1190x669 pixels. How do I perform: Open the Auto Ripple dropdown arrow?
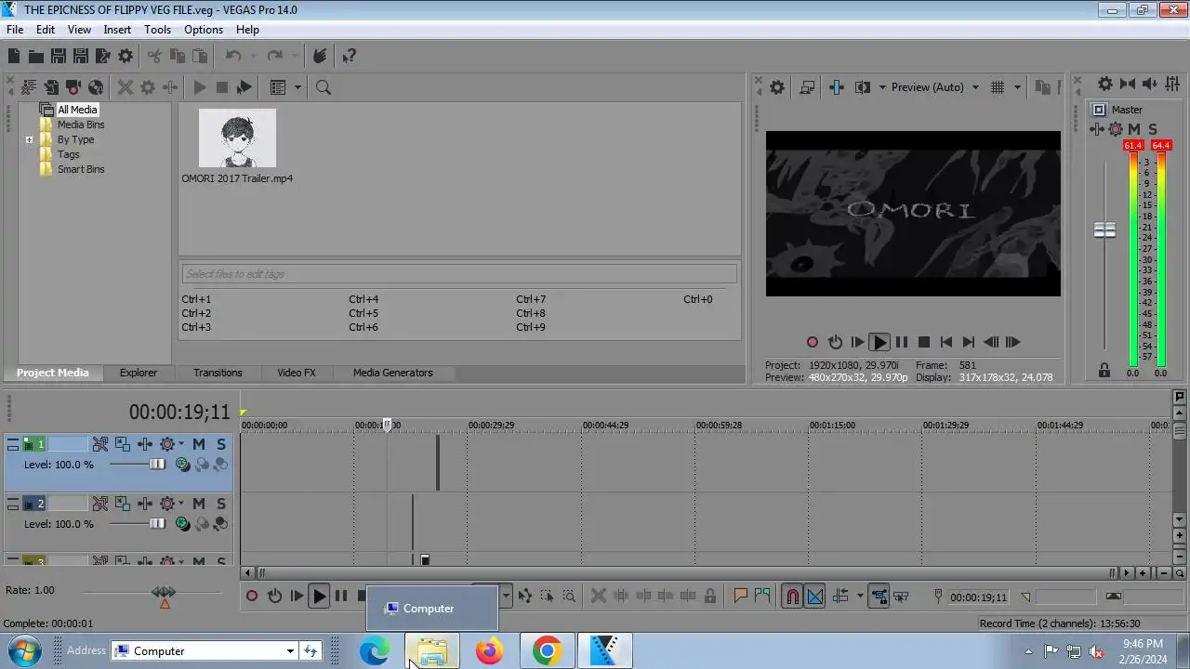[x=860, y=597]
